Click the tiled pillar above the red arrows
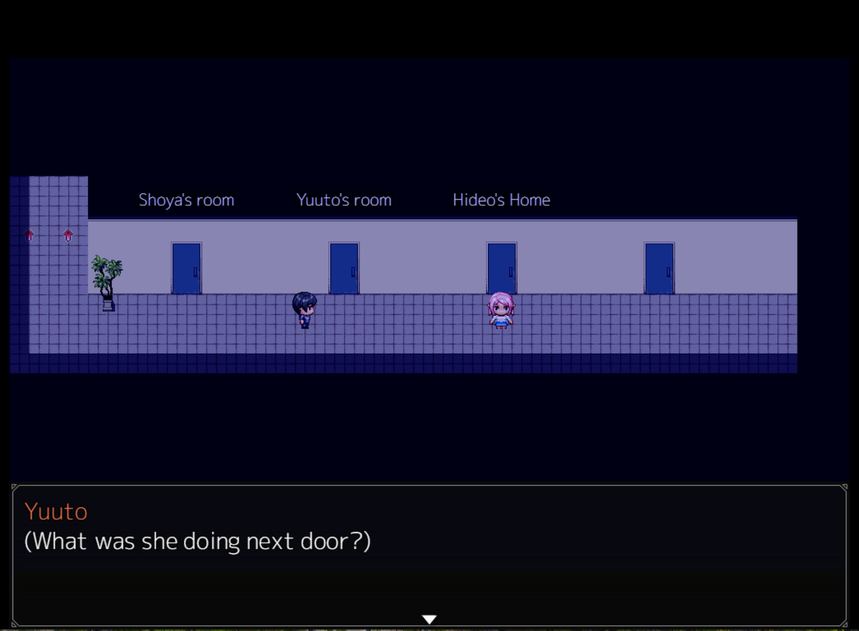859x631 pixels. tap(58, 199)
